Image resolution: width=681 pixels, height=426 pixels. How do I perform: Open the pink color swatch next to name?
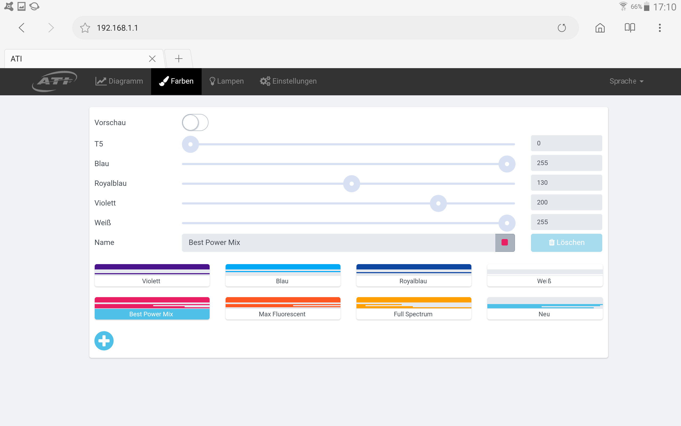505,243
